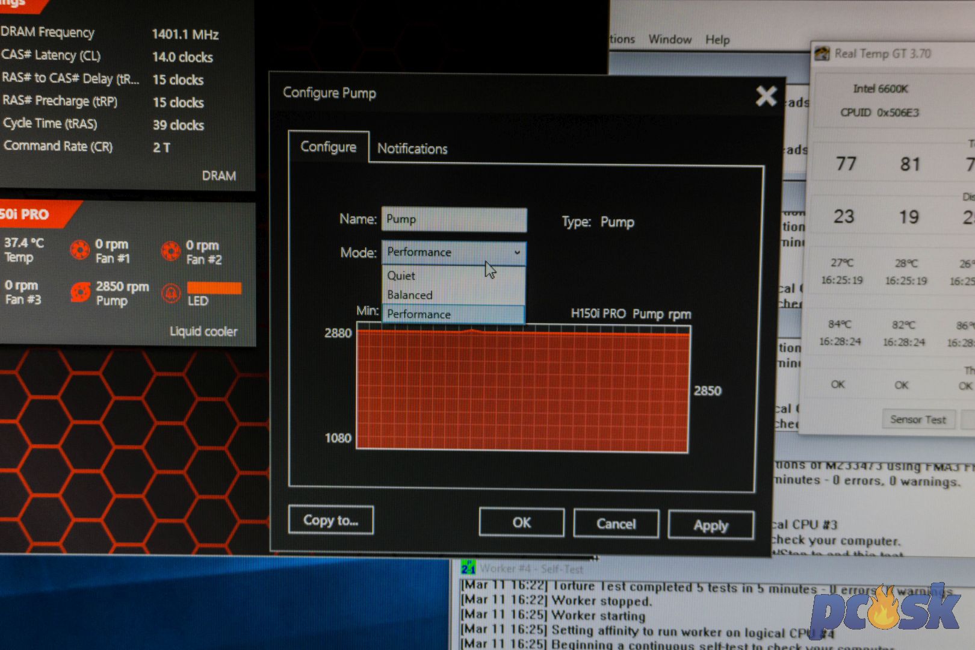The width and height of the screenshot is (975, 650).
Task: Click the Worker stopped log line
Action: pyautogui.click(x=556, y=601)
